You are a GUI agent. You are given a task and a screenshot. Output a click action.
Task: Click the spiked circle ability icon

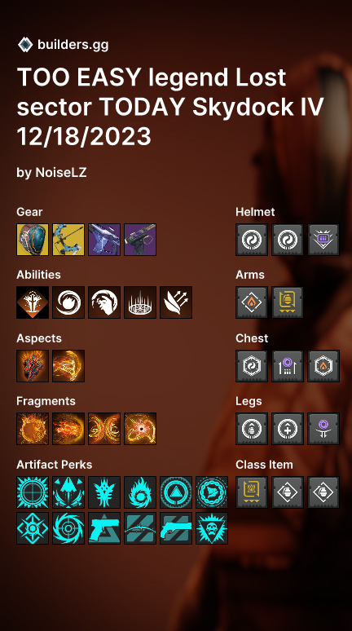pos(140,302)
